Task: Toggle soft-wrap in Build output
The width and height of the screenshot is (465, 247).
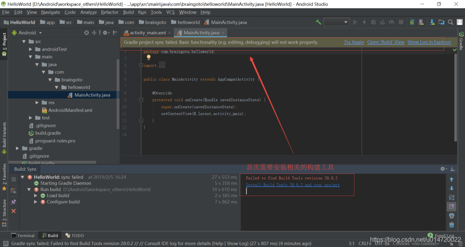Action: tap(451, 197)
